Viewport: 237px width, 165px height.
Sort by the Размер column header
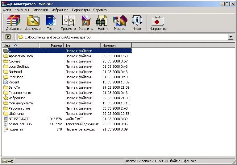tap(52, 45)
